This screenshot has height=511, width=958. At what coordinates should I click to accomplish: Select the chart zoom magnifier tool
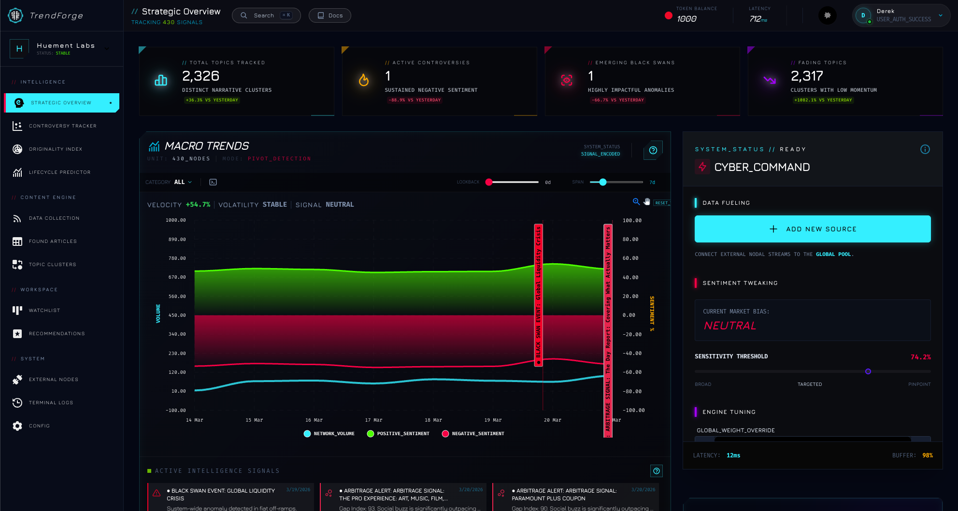click(636, 202)
